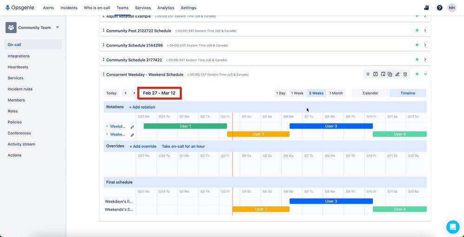The width and height of the screenshot is (464, 237).
Task: Click the Opsgenie logo
Action: (20, 8)
